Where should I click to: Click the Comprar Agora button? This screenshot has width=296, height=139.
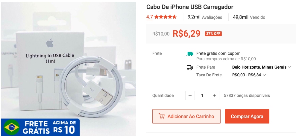(247, 116)
